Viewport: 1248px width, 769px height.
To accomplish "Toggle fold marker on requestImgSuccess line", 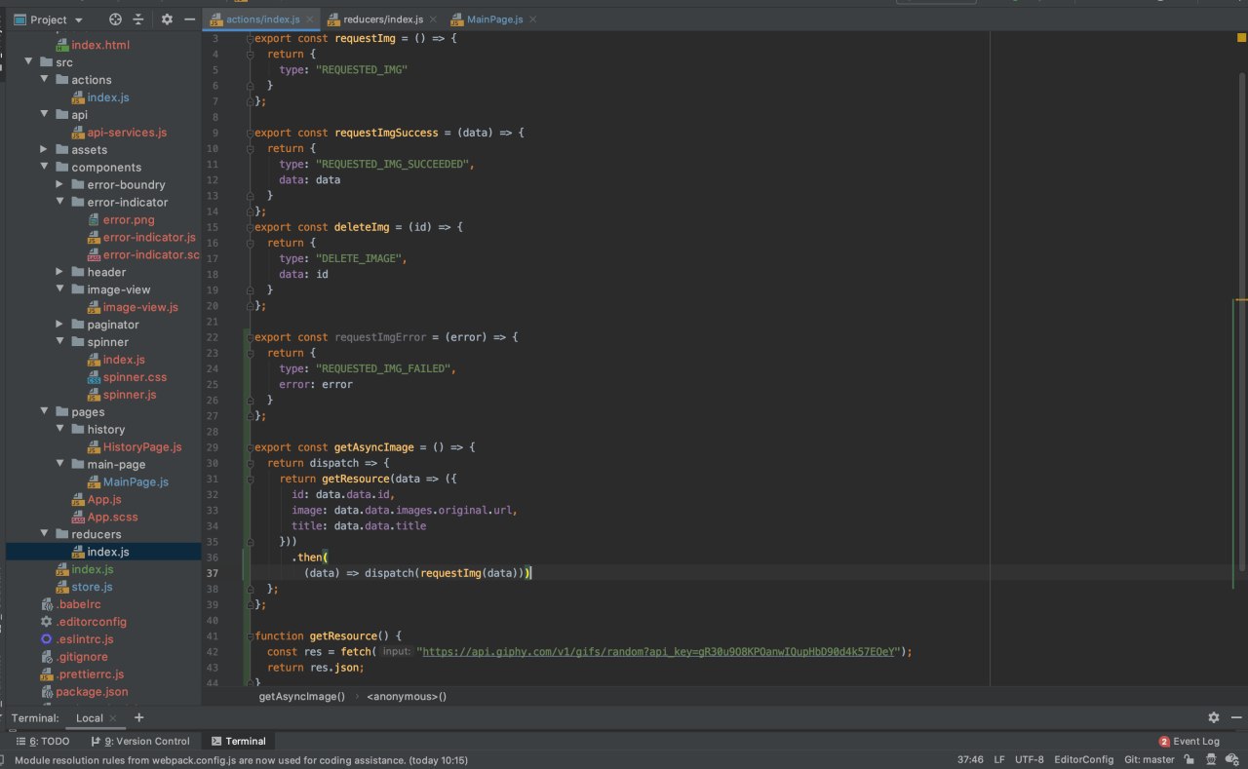I will point(250,133).
